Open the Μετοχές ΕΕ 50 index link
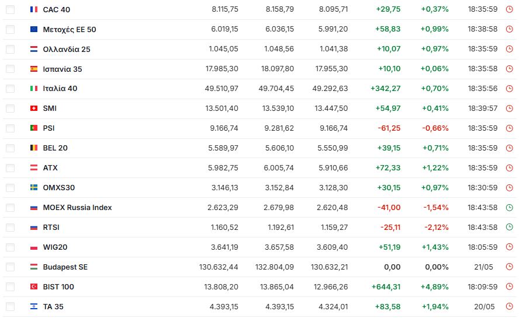 tap(70, 30)
